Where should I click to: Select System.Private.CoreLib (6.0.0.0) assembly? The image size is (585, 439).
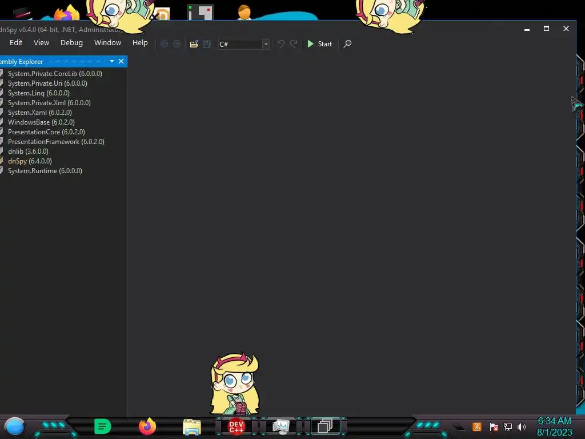55,74
